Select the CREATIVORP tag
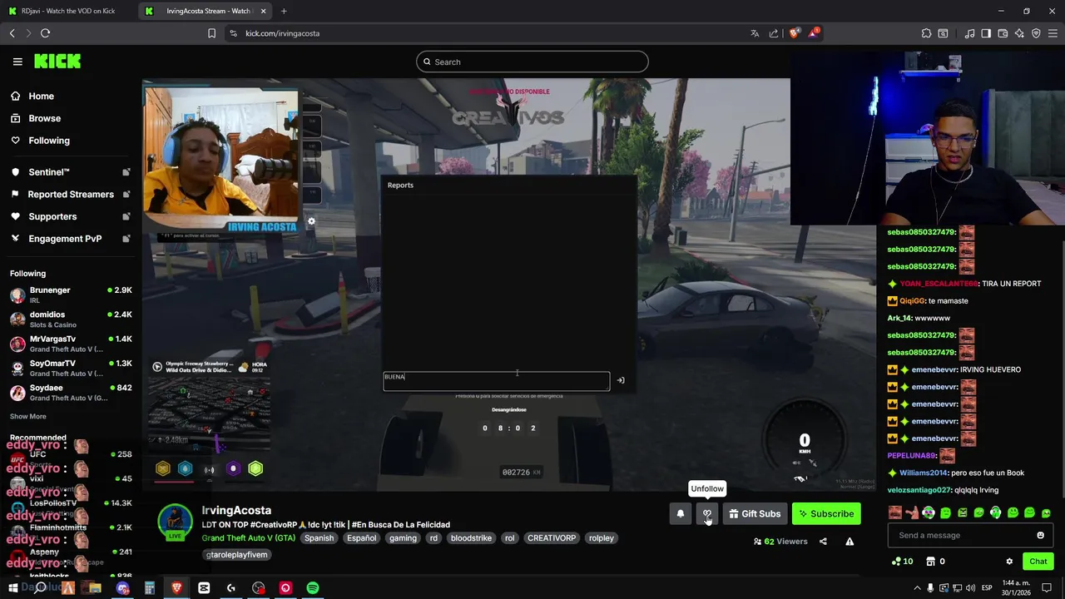Image resolution: width=1065 pixels, height=599 pixels. point(552,538)
